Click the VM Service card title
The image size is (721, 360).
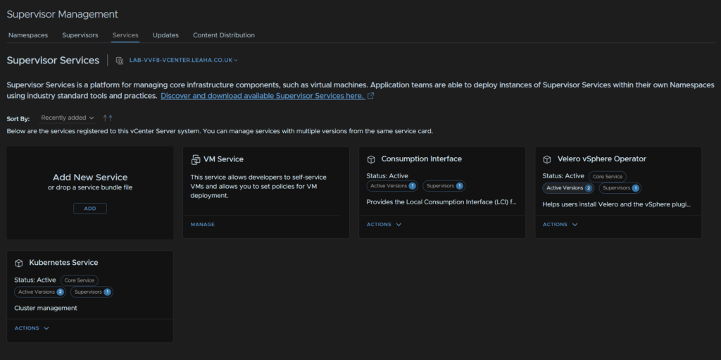[223, 159]
